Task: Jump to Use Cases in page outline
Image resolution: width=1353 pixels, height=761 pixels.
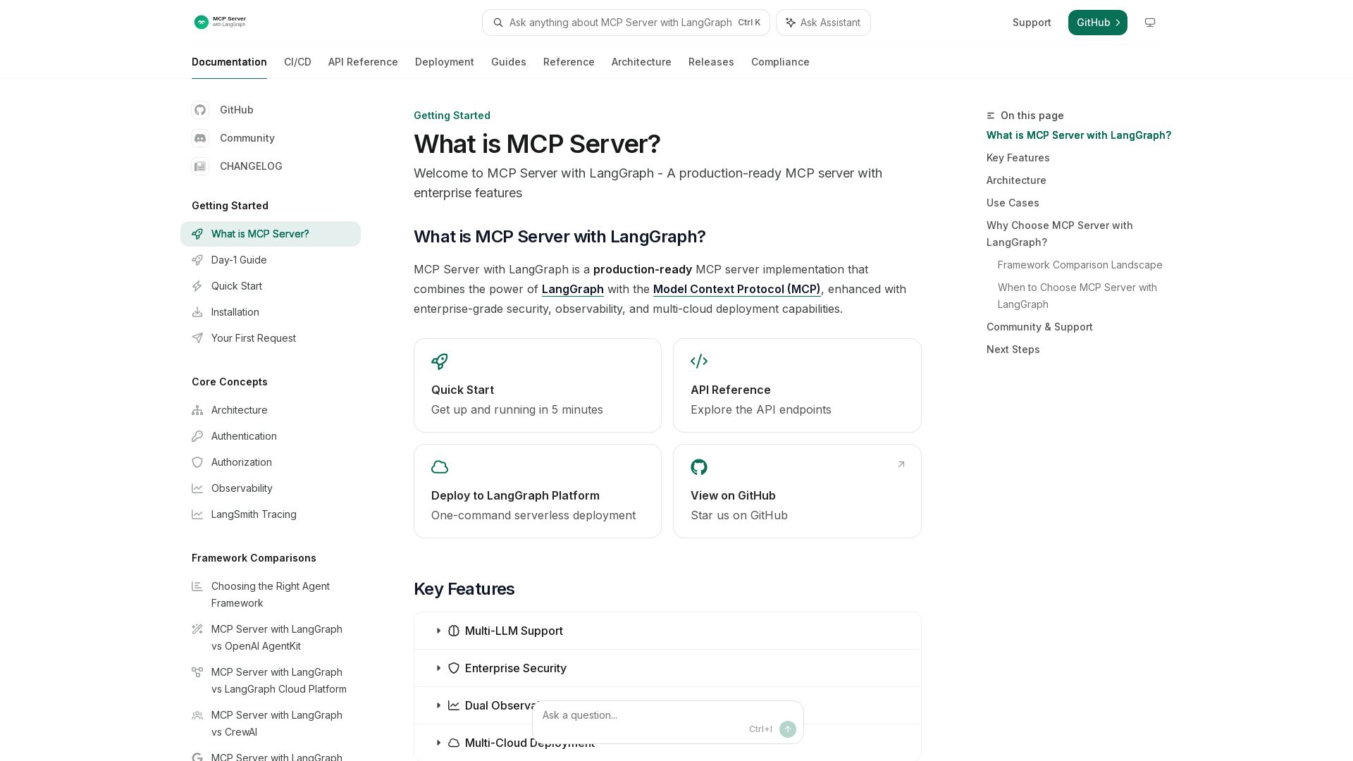Action: tap(1013, 203)
